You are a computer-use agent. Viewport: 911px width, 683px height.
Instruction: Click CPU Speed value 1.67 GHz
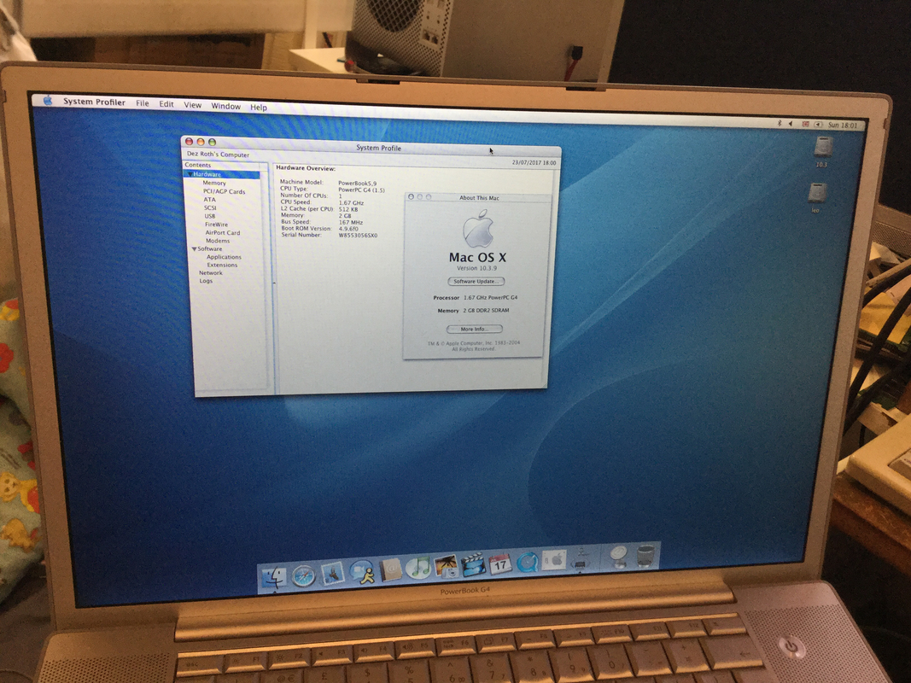click(x=351, y=202)
